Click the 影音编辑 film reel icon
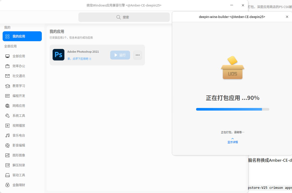The width and height of the screenshot is (292, 193). click(8, 145)
